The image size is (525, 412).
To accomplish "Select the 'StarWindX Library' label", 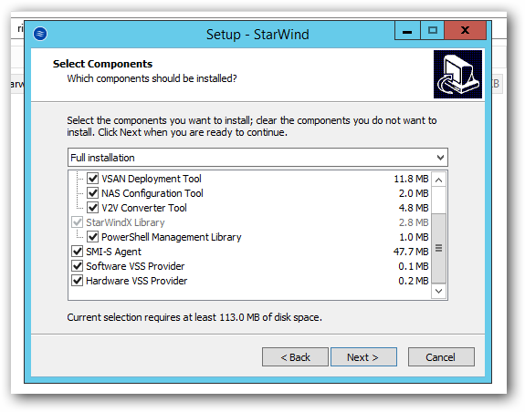I will coord(125,222).
